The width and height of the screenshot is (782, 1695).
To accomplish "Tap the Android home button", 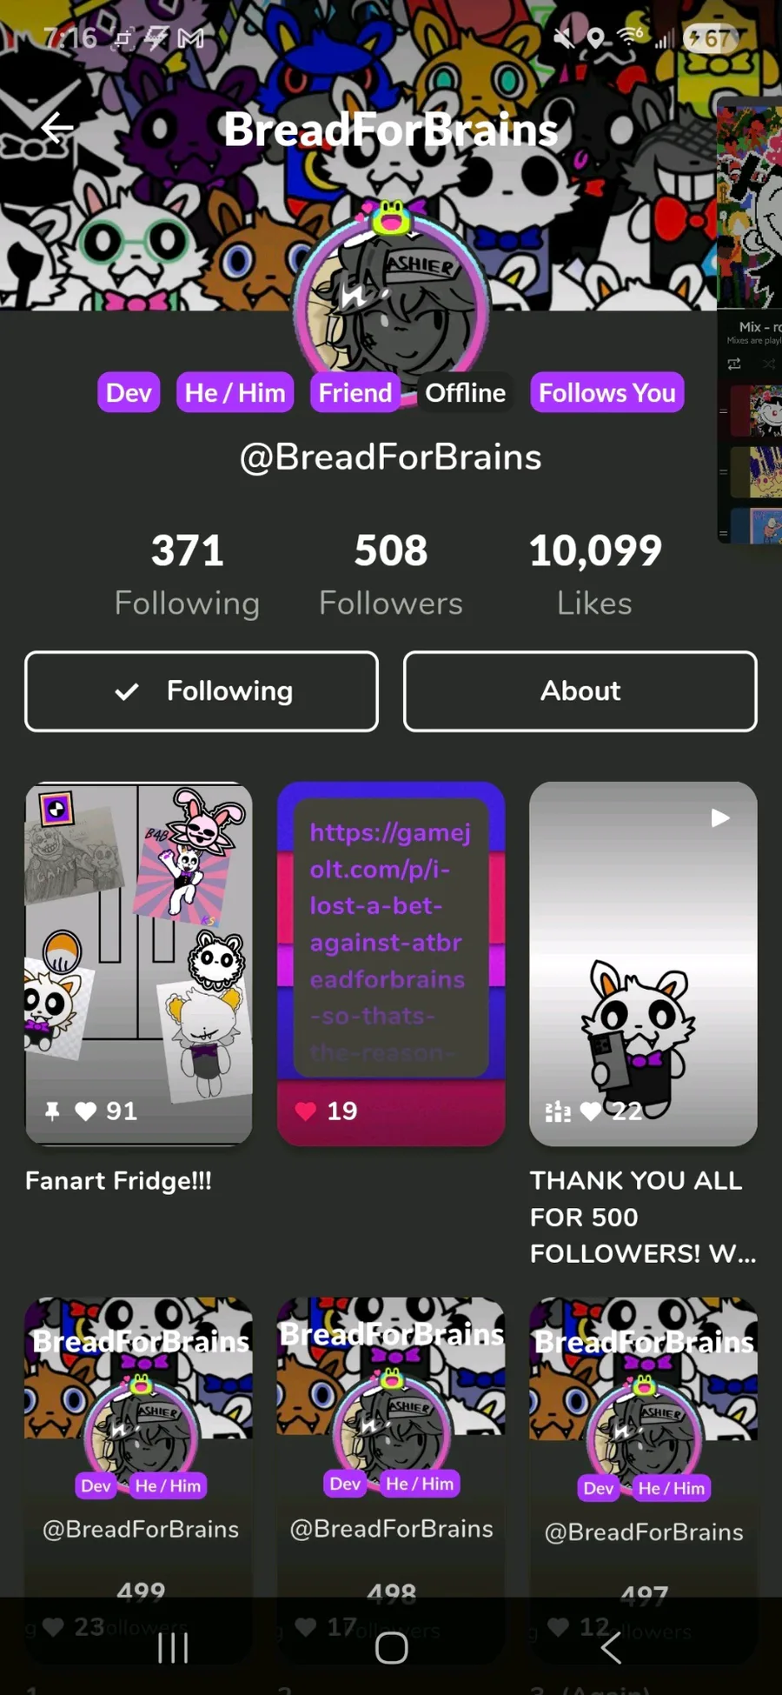I will 391,1647.
